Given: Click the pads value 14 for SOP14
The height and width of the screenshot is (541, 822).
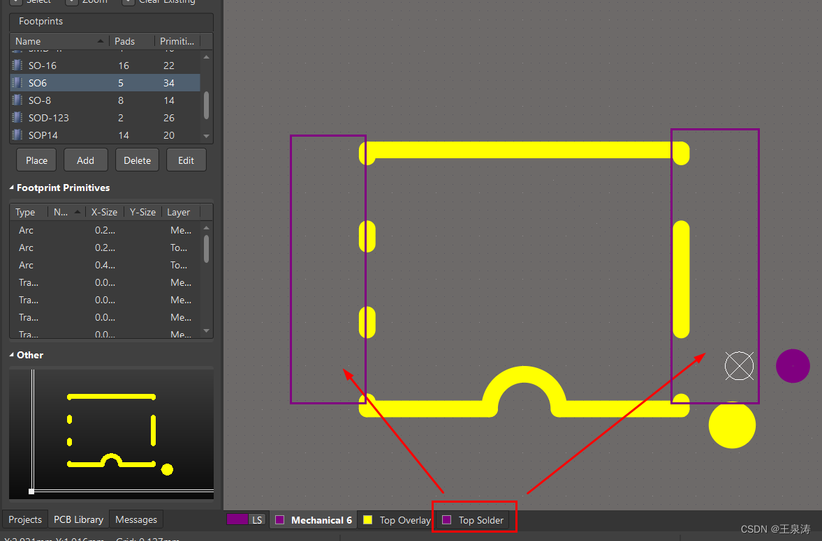Looking at the screenshot, I should point(124,135).
